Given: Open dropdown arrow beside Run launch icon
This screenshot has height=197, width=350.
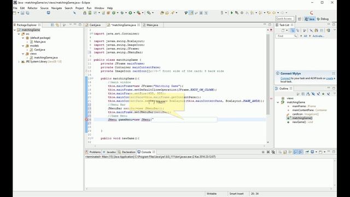Looking at the screenshot, I should tap(134, 13).
